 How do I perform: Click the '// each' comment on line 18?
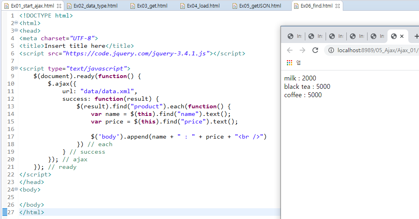tap(100, 144)
